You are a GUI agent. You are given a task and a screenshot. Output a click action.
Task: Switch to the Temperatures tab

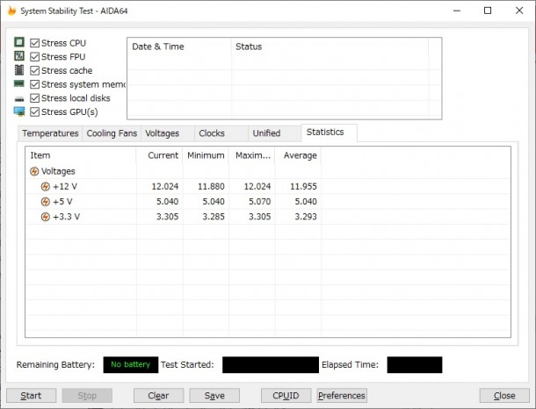[x=50, y=133]
